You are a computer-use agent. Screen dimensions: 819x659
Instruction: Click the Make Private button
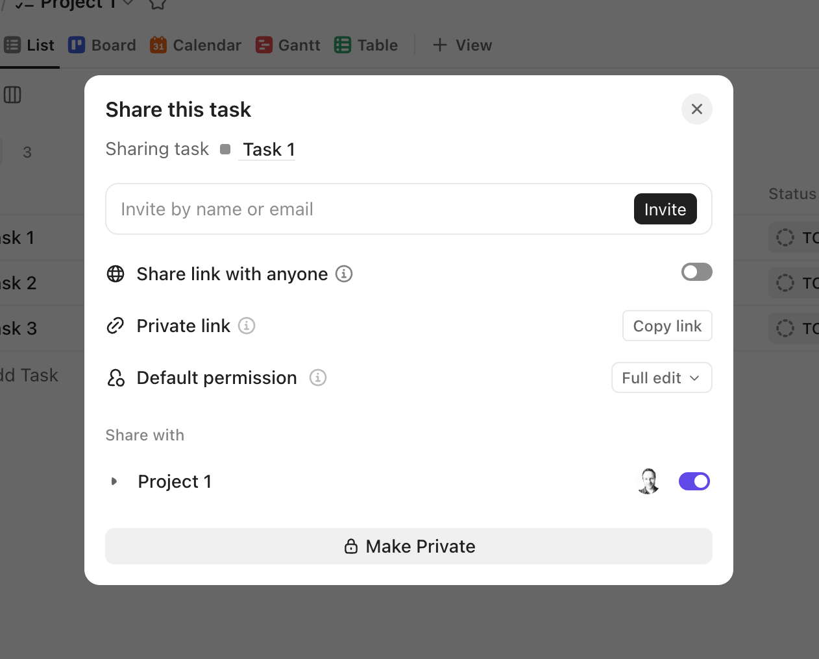coord(409,546)
